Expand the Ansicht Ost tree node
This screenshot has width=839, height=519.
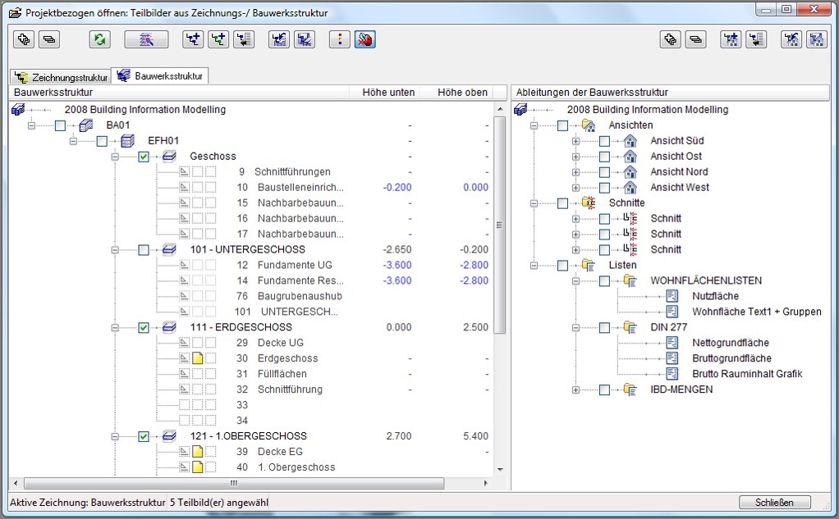point(575,157)
